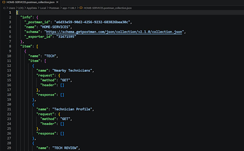Screen dimensions: 244x151
Task: Click the "schema" key on line 5
Action: coord(32,32)
